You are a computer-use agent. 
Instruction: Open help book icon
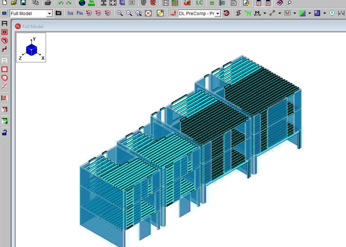click(280, 3)
